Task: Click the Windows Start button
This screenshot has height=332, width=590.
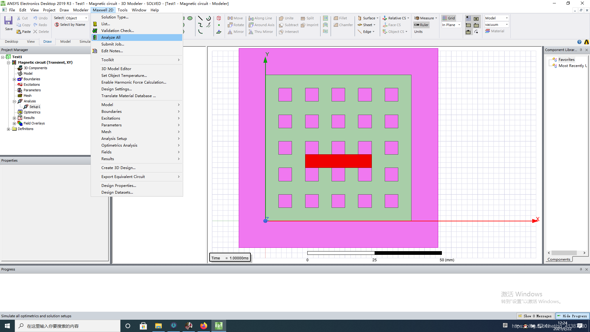Action: tap(7, 326)
